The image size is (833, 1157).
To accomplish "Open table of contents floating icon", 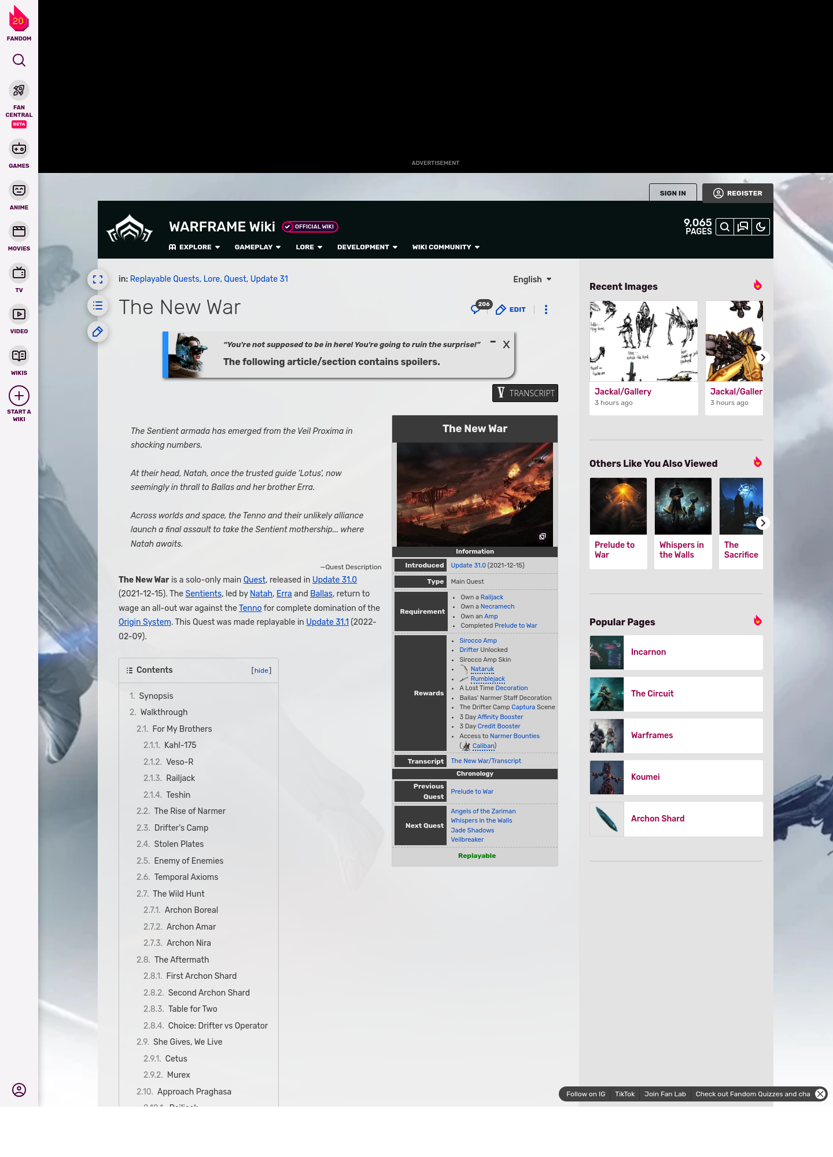I will [98, 305].
